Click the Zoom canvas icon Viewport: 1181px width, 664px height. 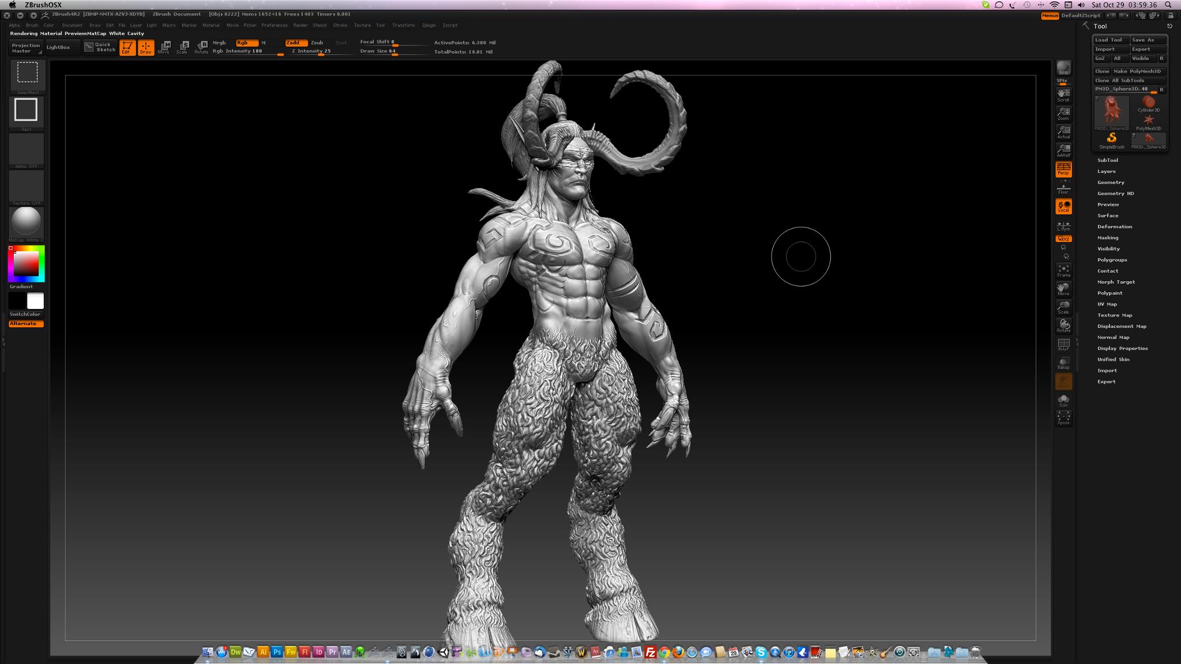pyautogui.click(x=1063, y=113)
